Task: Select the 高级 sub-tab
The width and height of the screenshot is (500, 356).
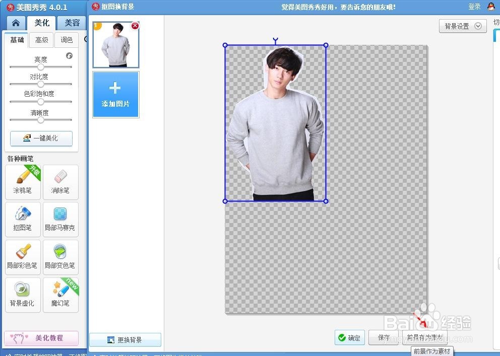Action: (42, 40)
